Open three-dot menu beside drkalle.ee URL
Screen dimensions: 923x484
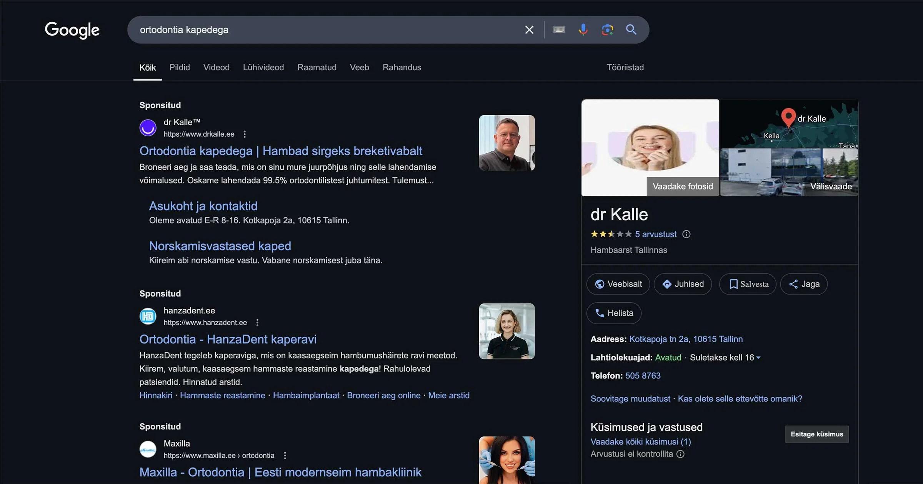click(x=245, y=134)
